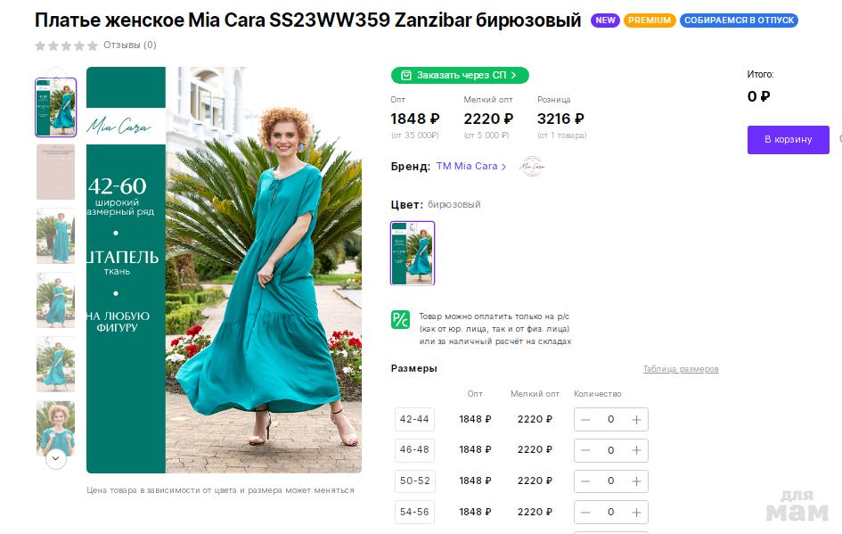Open the Отзывы (0) reviews link
The height and width of the screenshot is (534, 842).
130,45
